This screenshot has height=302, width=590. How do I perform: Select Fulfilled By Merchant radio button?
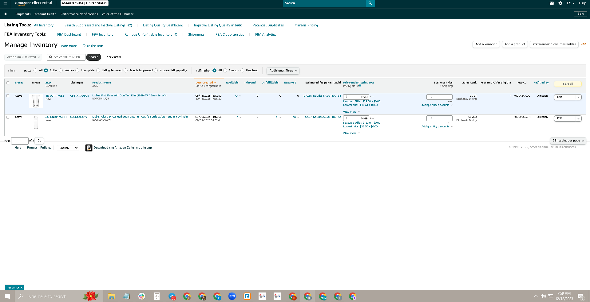tap(243, 71)
